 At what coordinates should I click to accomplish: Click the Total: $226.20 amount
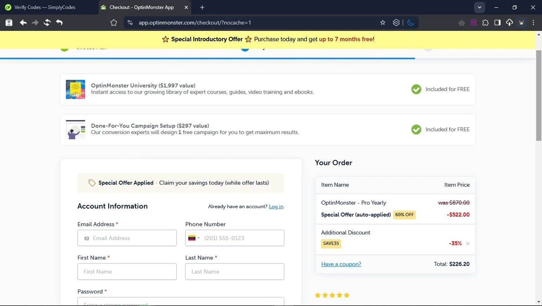(x=452, y=264)
